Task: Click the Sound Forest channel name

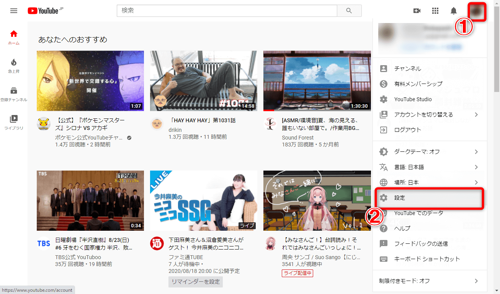Action: pos(298,138)
